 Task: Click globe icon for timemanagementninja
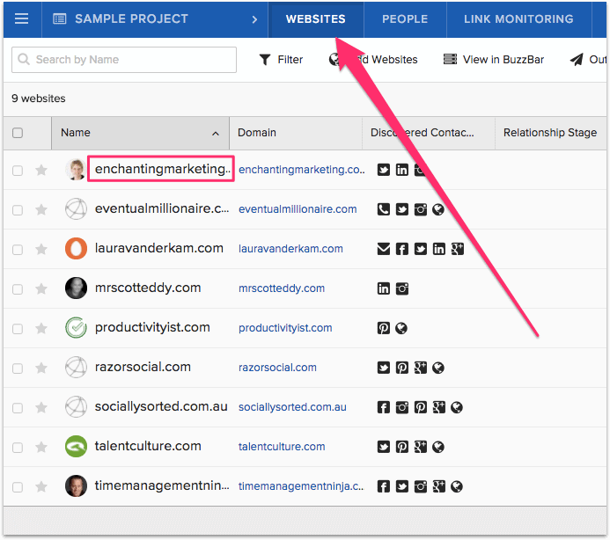[x=457, y=486]
